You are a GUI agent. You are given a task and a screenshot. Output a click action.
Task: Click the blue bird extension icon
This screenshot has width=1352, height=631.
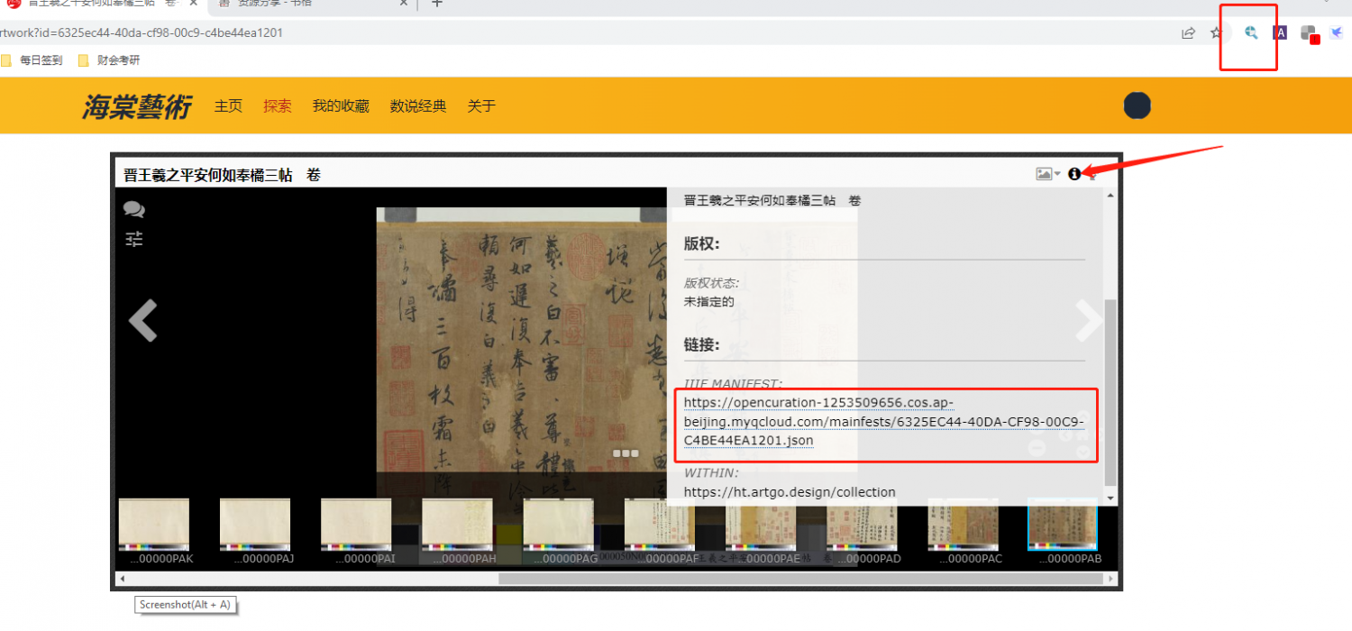[1337, 33]
